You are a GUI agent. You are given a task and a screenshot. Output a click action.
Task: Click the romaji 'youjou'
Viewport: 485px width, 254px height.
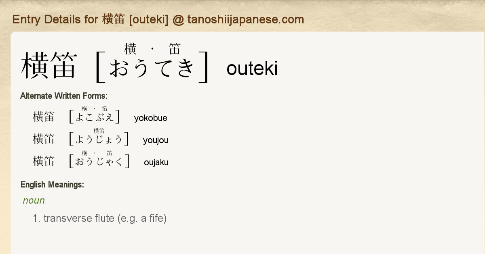(x=156, y=140)
